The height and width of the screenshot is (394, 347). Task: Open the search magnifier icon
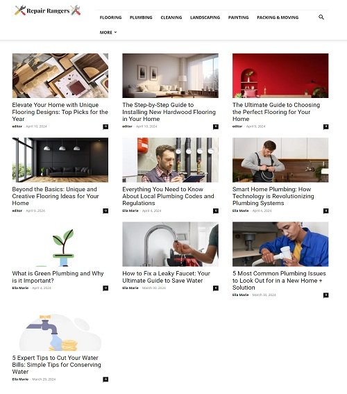pos(321,17)
